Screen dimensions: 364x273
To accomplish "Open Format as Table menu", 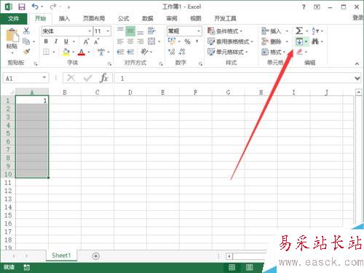I will pos(230,41).
